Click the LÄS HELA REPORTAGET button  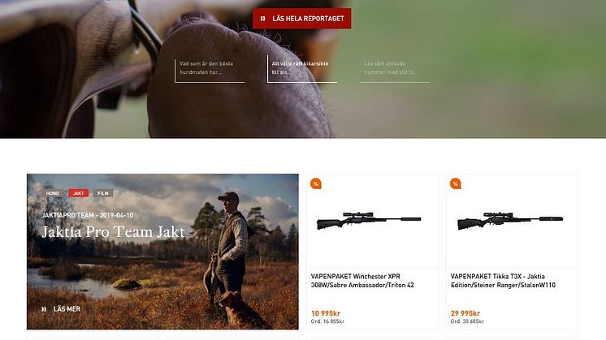coord(302,19)
